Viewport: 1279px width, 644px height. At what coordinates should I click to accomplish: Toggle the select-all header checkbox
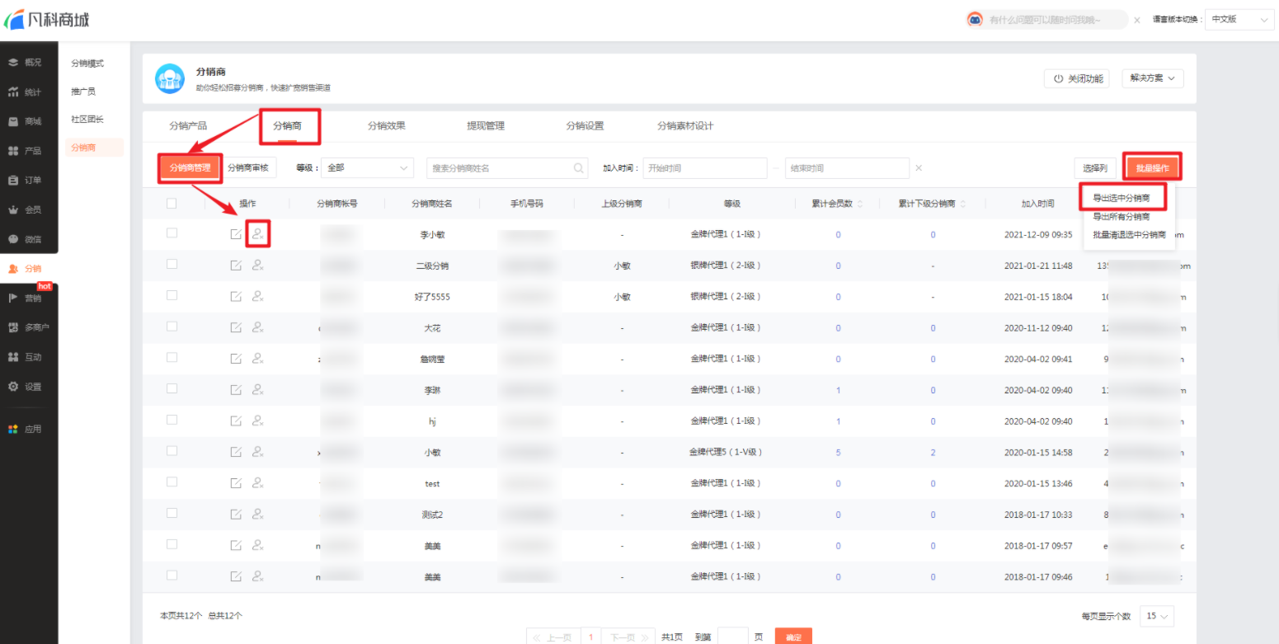pyautogui.click(x=172, y=203)
